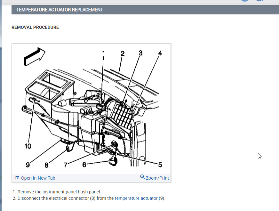This screenshot has height=211, width=279.
Task: Click the Zoom/Print magnifier icon
Action: pyautogui.click(x=142, y=177)
